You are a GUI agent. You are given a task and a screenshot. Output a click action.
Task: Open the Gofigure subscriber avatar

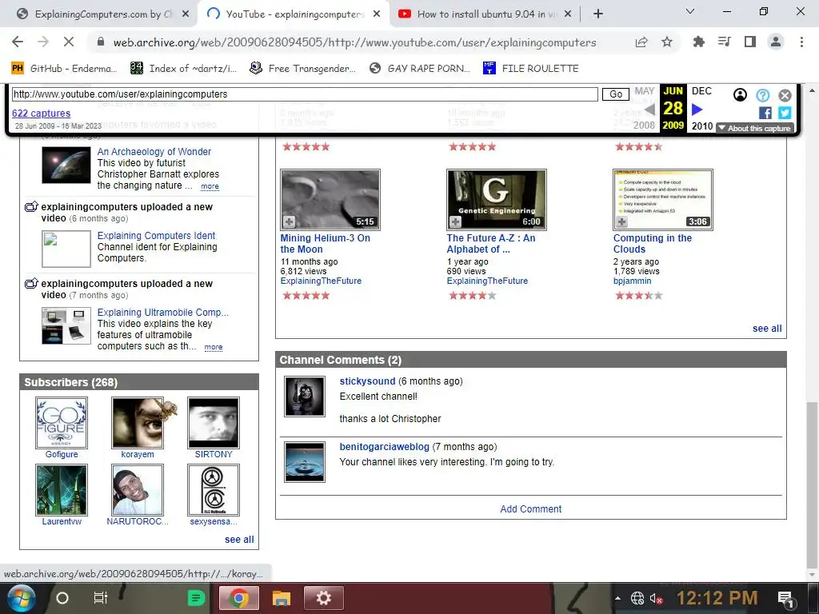click(62, 423)
